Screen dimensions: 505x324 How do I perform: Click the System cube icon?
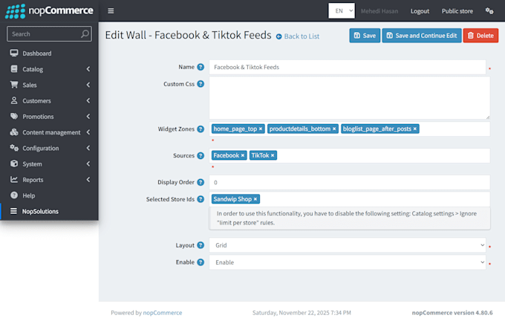click(14, 163)
